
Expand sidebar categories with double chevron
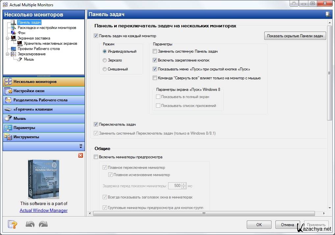pos(81,146)
